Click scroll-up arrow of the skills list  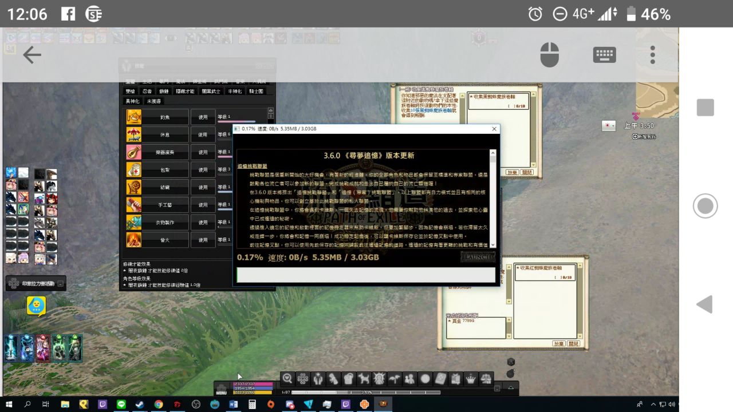[270, 112]
